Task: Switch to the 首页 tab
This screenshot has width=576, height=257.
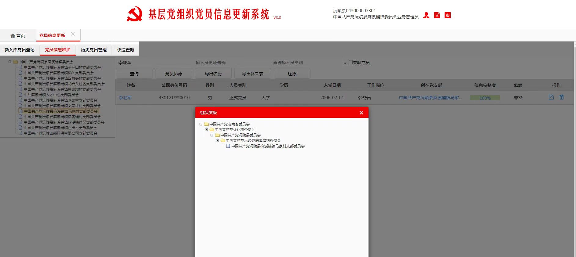Action: click(x=18, y=36)
